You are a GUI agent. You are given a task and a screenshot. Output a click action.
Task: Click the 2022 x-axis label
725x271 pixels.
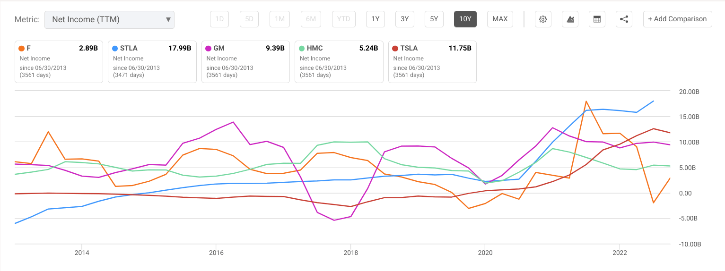pyautogui.click(x=620, y=253)
